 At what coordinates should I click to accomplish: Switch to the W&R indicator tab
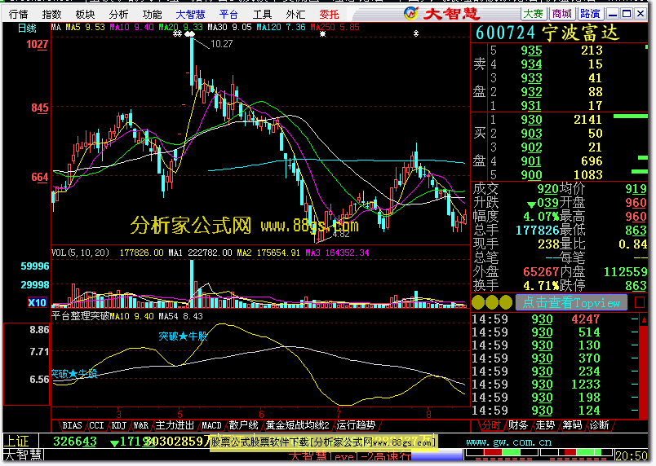pos(140,425)
